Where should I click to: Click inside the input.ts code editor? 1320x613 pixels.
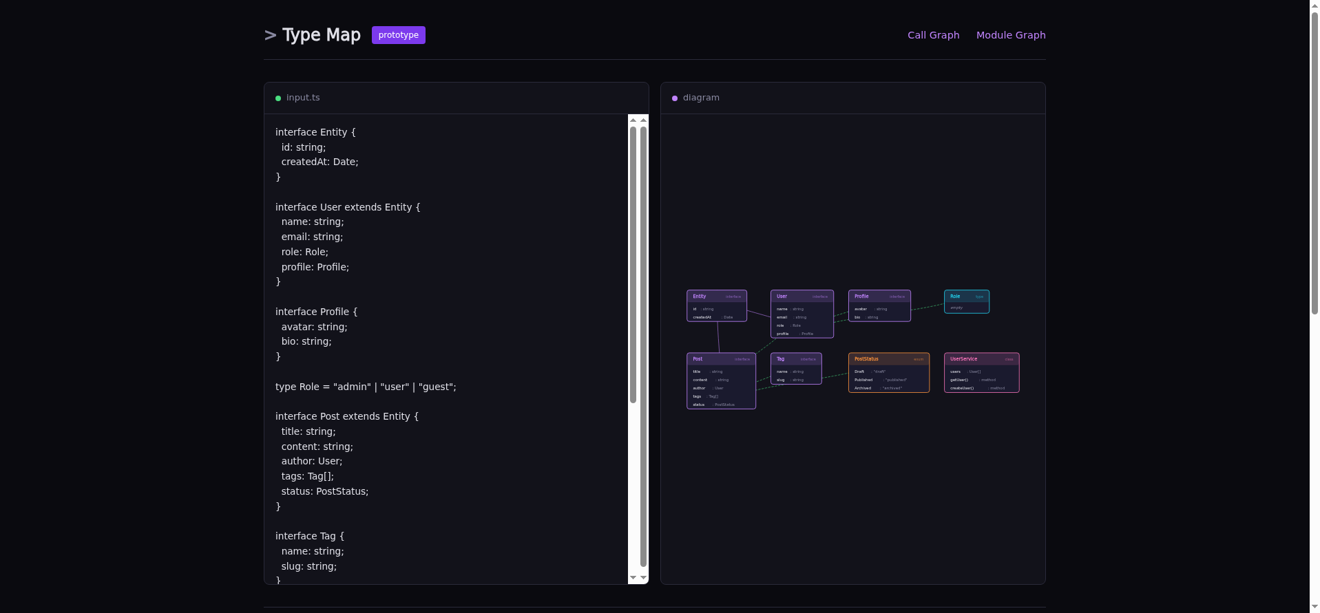(448, 344)
